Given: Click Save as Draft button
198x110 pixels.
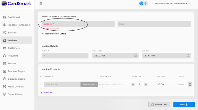Looking at the screenshot, I should pyautogui.click(x=159, y=105).
